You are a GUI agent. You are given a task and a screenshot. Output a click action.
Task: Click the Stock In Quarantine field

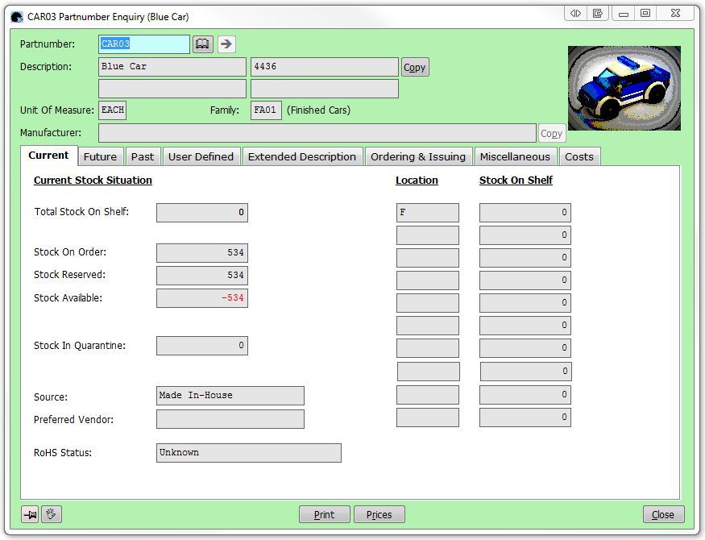202,345
